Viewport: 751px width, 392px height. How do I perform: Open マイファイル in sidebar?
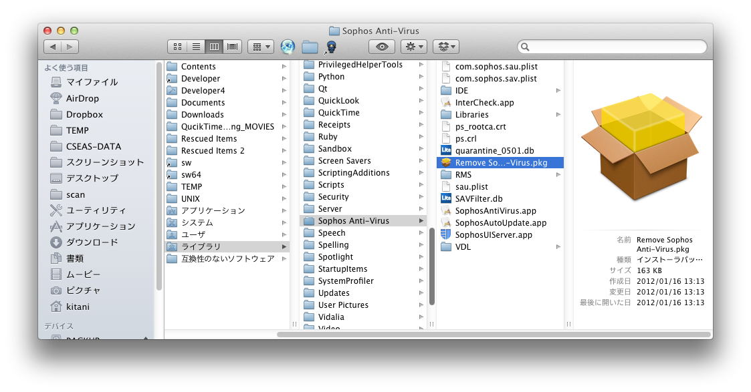(x=92, y=81)
